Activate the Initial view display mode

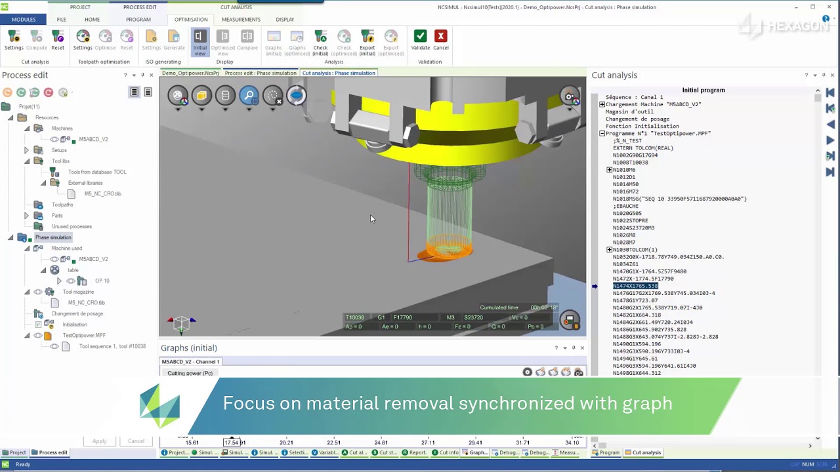click(199, 42)
